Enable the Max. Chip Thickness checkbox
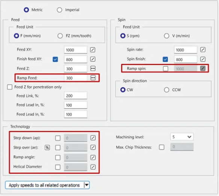The width and height of the screenshot is (219, 196). click(x=162, y=147)
